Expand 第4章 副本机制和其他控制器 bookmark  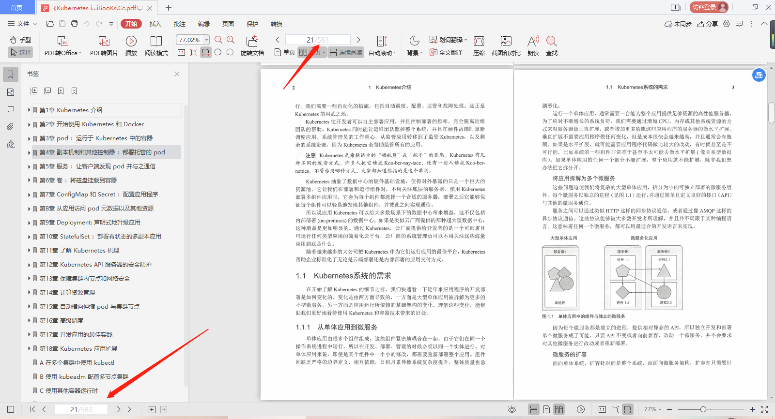pos(29,152)
